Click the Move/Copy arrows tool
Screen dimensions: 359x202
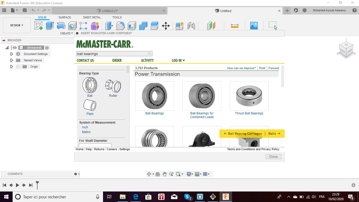[x=166, y=26]
